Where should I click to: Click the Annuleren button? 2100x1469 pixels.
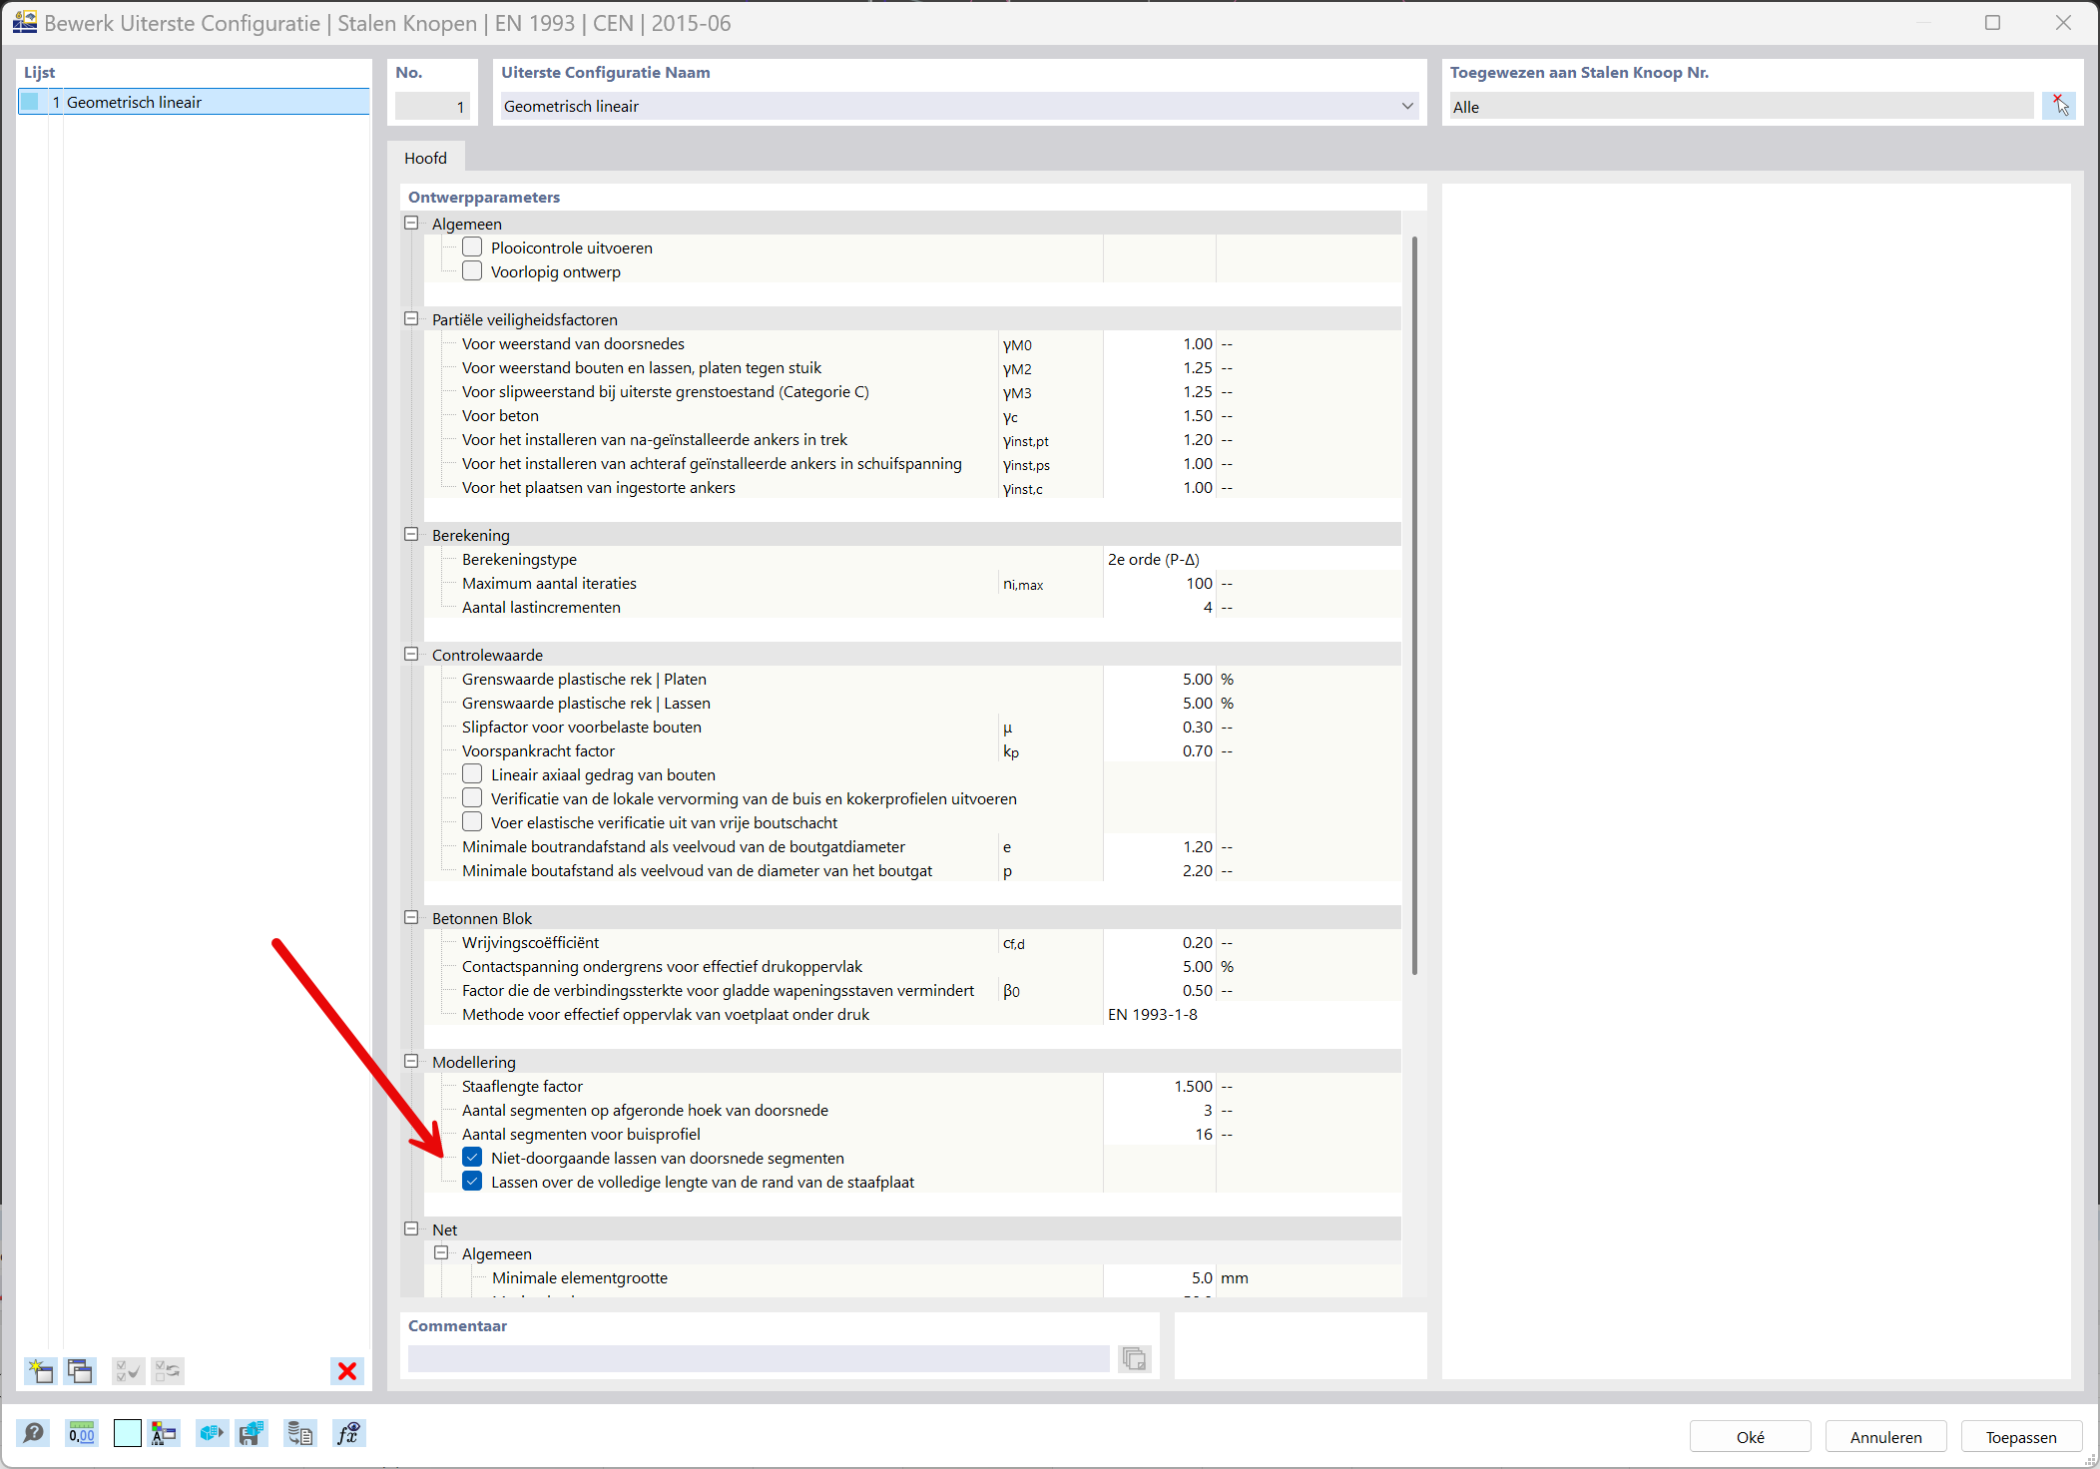pyautogui.click(x=1885, y=1437)
